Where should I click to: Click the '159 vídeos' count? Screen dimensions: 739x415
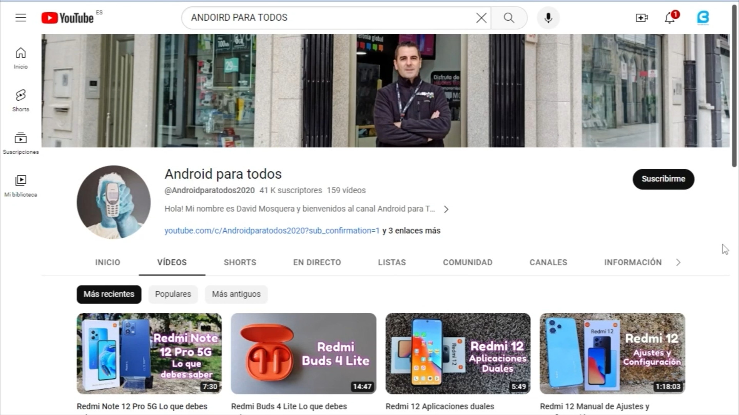(346, 190)
